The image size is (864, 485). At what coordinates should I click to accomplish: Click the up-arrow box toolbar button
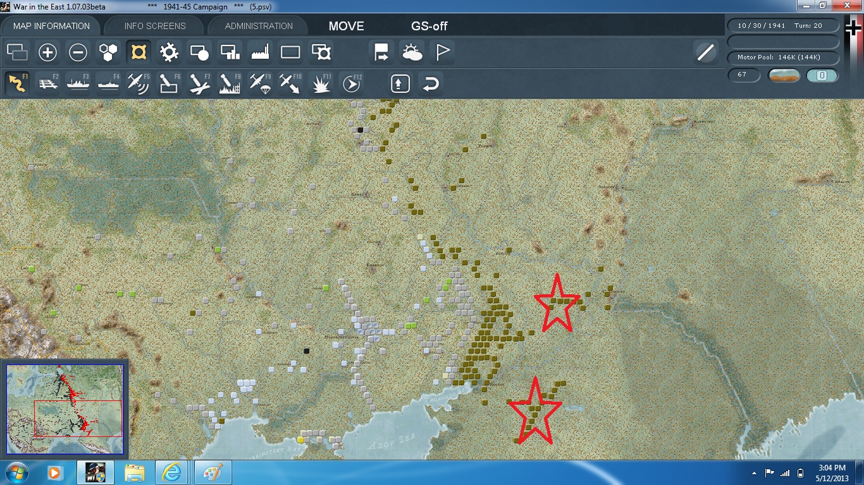[400, 83]
